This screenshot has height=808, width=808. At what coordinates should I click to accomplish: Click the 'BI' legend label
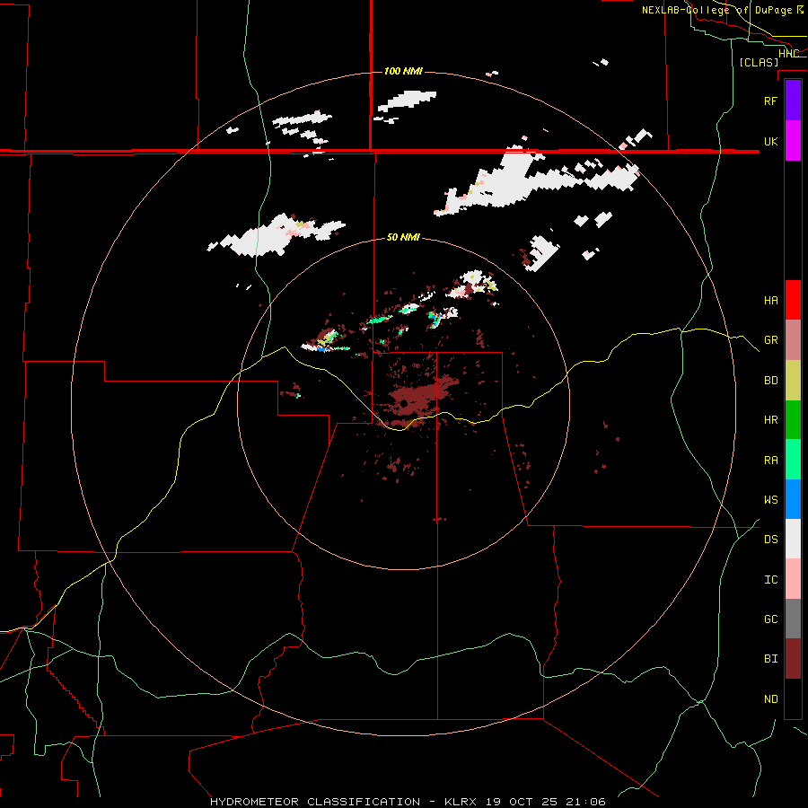770,659
